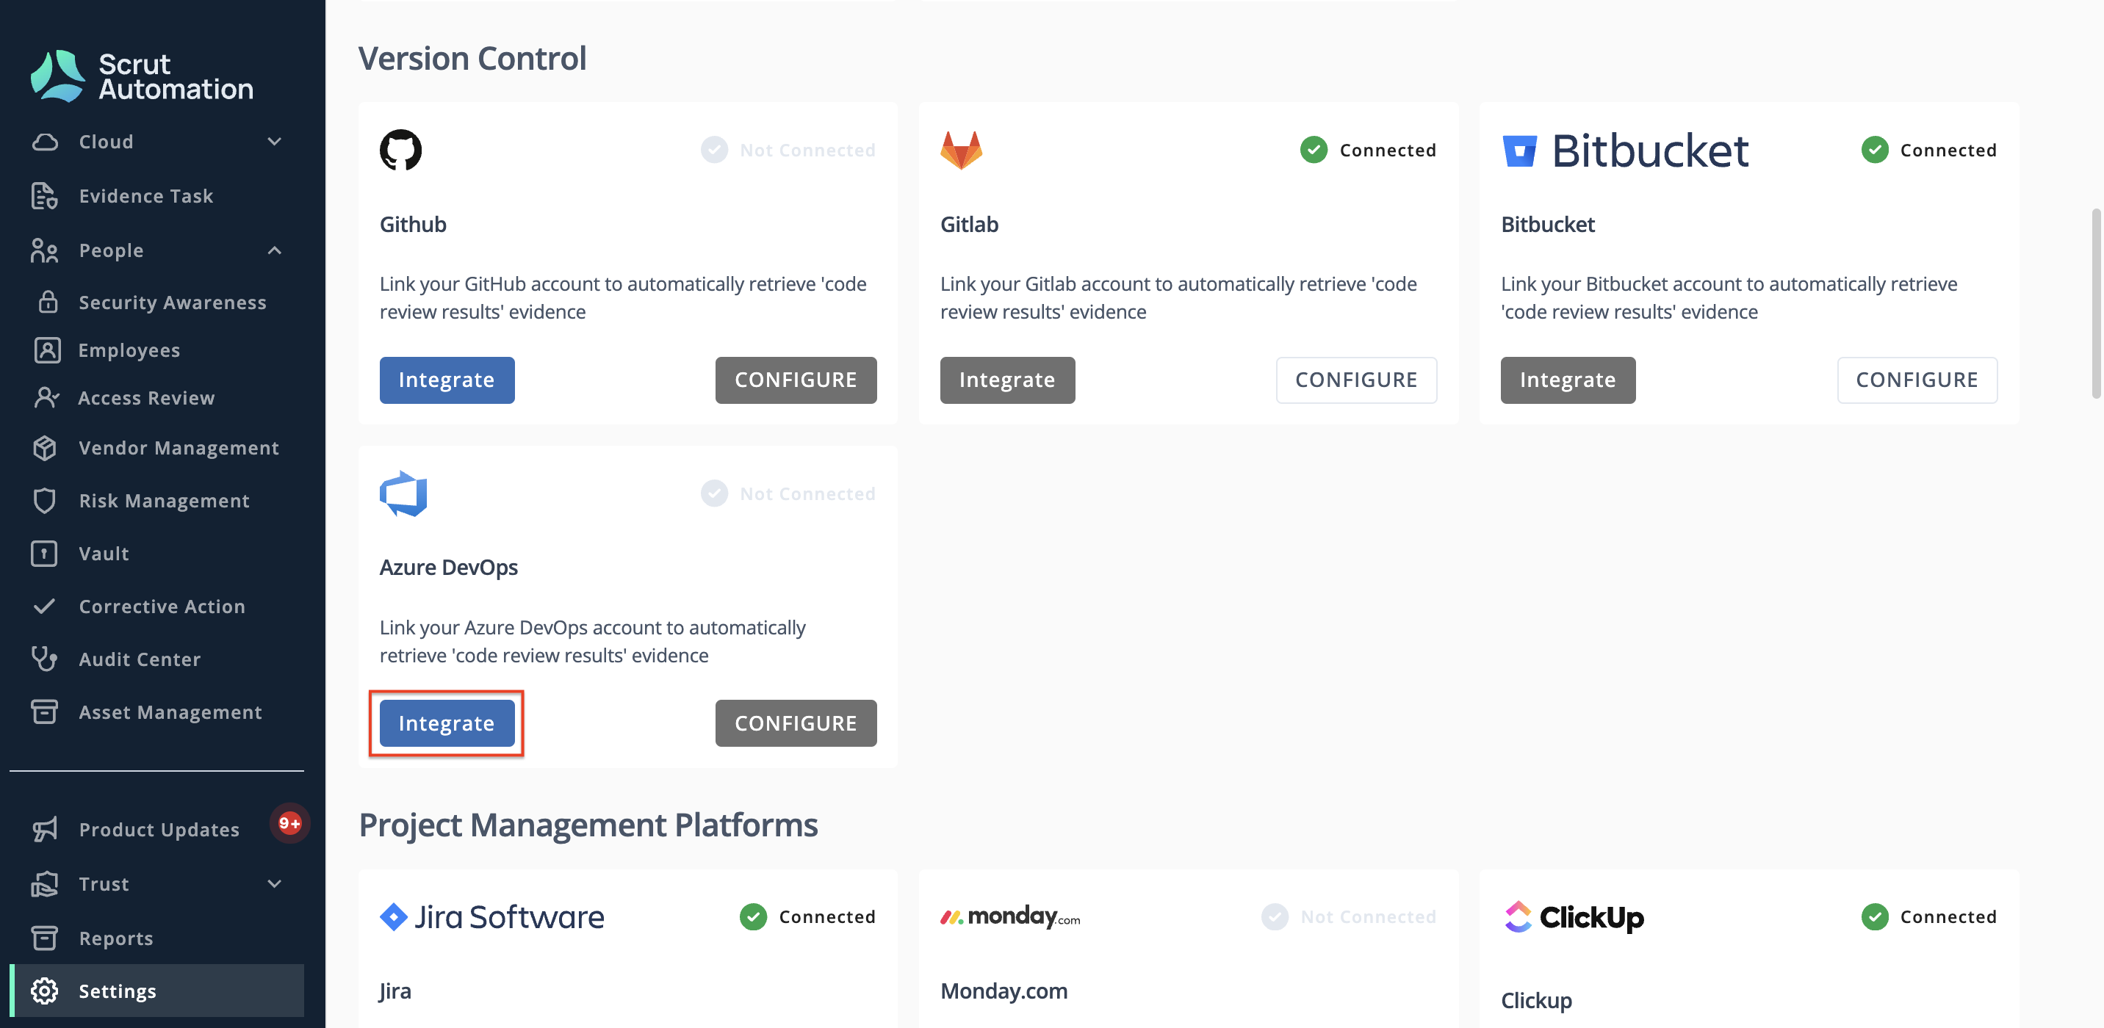Click the Azure DevOps card title

(x=448, y=568)
